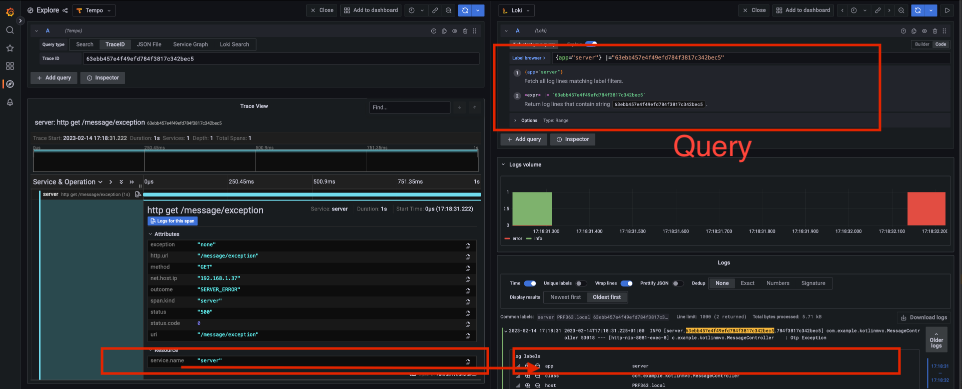Shift Loki time range backward arrow

(x=842, y=10)
